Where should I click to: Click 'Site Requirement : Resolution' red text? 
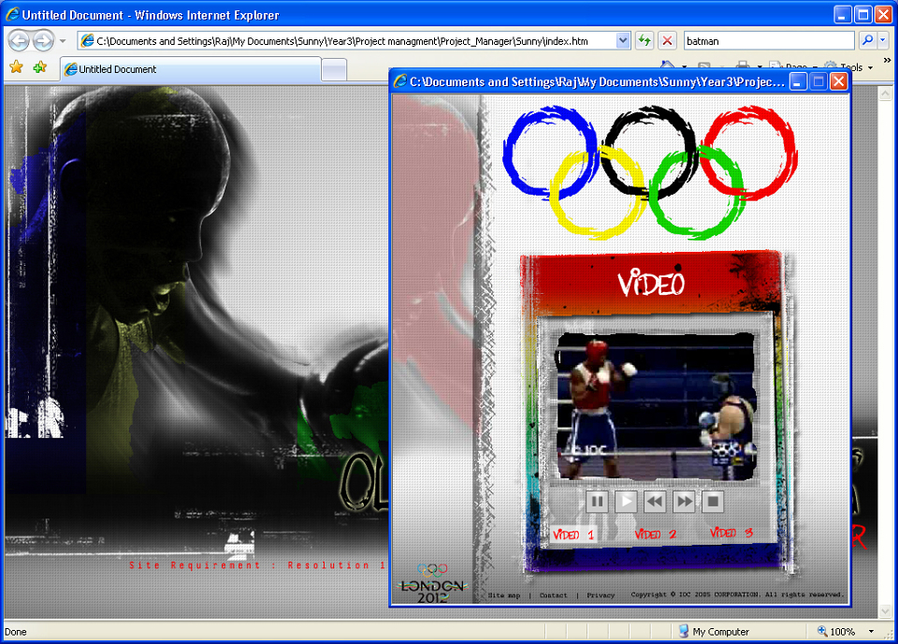(x=257, y=565)
